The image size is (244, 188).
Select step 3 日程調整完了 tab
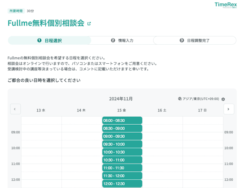pos(195,40)
